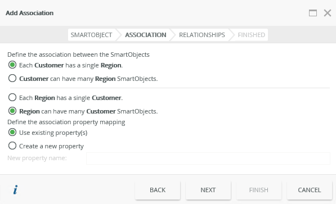Choose Customer can have many Region SmartObjects
This screenshot has height=204, width=336.
point(12,78)
